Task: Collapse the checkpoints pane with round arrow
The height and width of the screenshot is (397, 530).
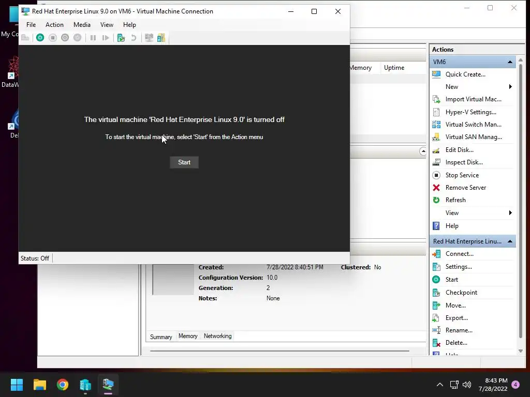Action: (x=423, y=151)
